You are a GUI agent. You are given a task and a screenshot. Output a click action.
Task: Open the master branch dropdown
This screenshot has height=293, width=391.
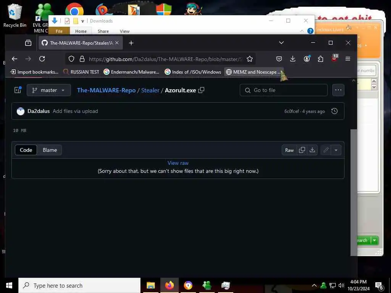(48, 90)
